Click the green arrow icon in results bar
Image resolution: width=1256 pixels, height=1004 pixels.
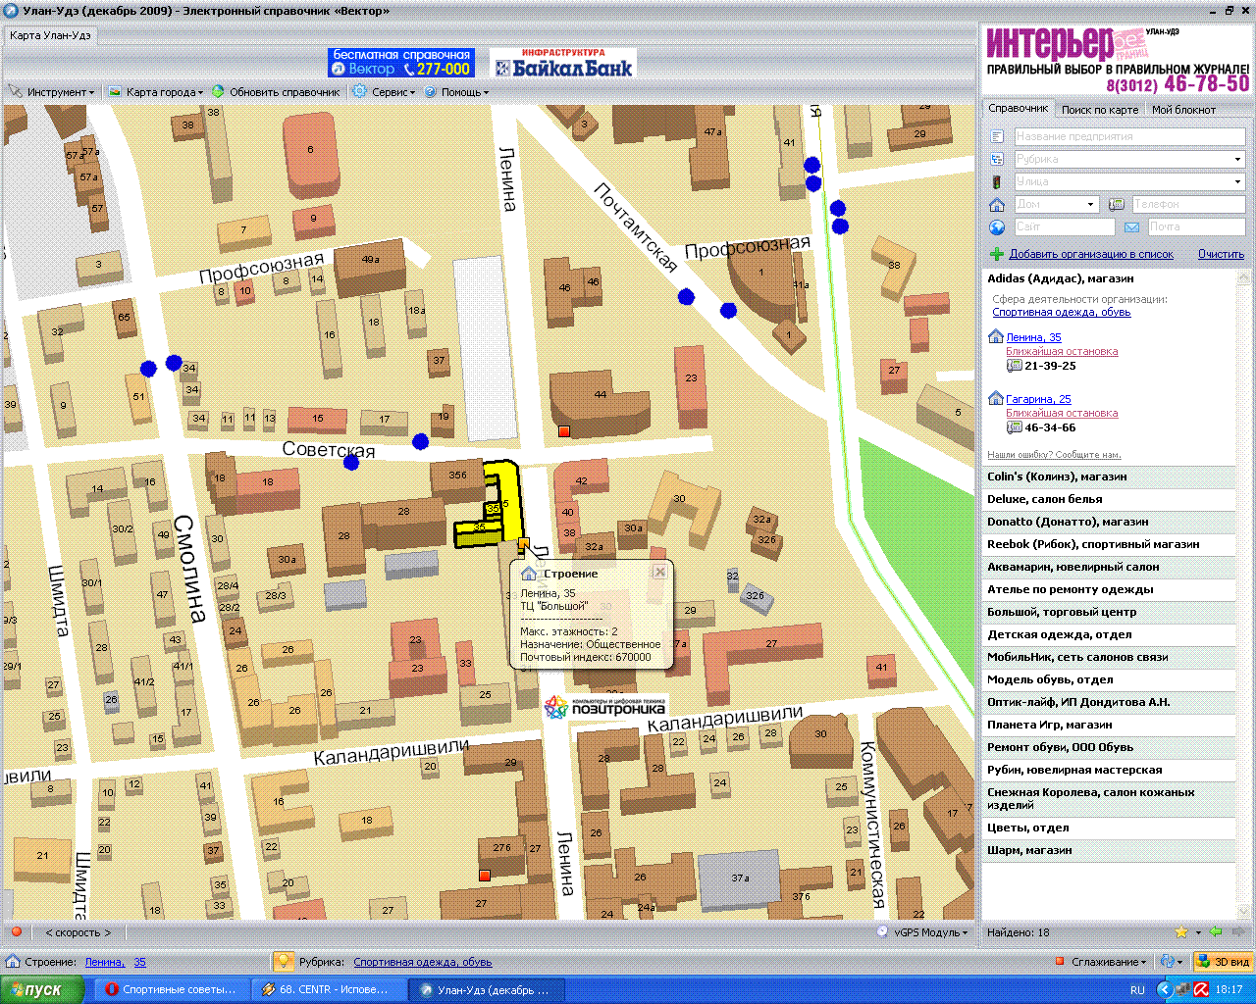click(x=1215, y=932)
